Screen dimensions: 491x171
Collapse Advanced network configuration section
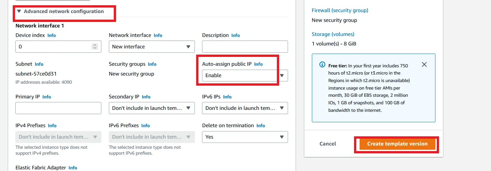point(60,11)
